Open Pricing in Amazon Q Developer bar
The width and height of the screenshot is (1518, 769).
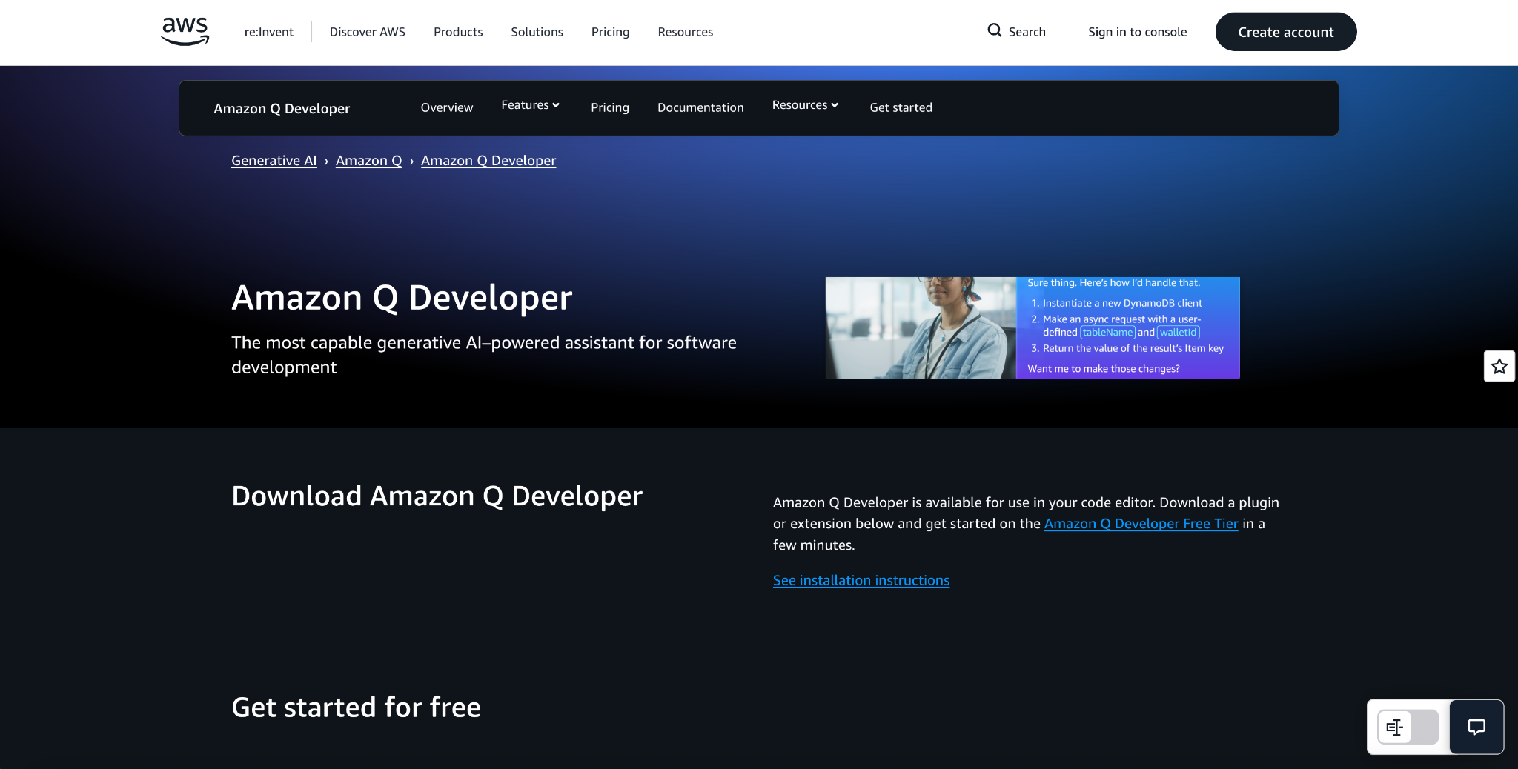tap(610, 107)
